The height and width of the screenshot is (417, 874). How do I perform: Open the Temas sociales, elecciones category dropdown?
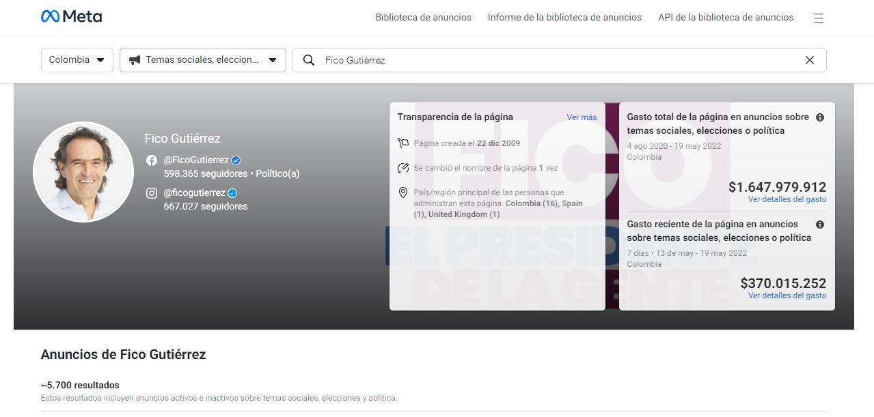pos(203,60)
